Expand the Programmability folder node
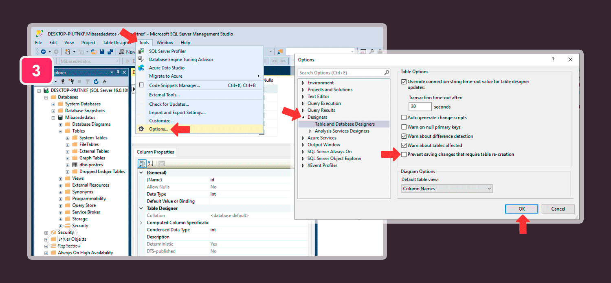The image size is (611, 283). point(61,199)
